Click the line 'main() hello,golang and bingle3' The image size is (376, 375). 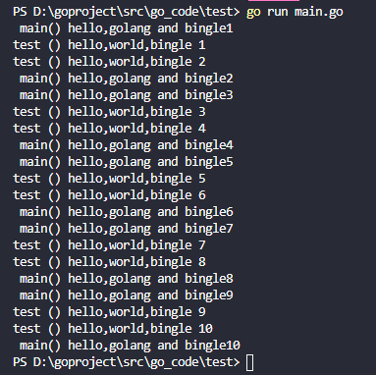click(x=126, y=95)
